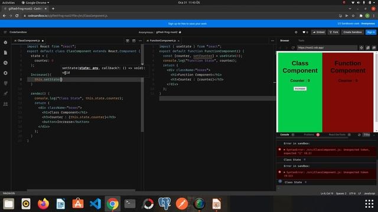Image resolution: width=378 pixels, height=212 pixels.
Task: Open Spaces: 2 indentation setting in status bar
Action: coord(341,193)
